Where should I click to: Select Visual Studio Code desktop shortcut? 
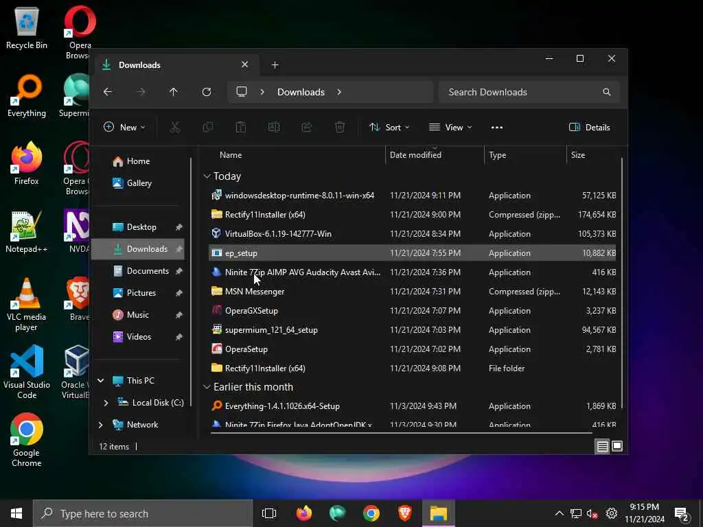(27, 373)
